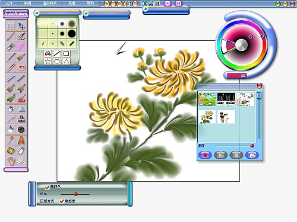This screenshot has width=297, height=222.
Task: Click the left arrow gold toolbar button
Action: [125, 4]
